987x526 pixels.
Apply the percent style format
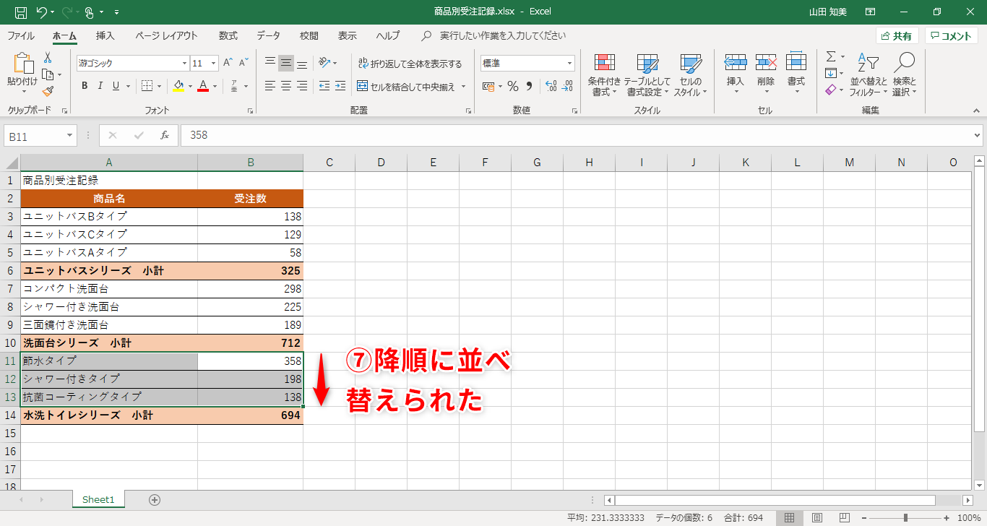click(x=513, y=86)
